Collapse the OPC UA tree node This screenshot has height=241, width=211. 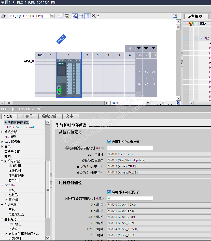click(2, 185)
